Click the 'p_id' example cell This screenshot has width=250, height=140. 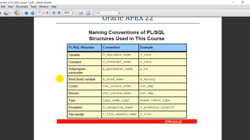(x=162, y=71)
